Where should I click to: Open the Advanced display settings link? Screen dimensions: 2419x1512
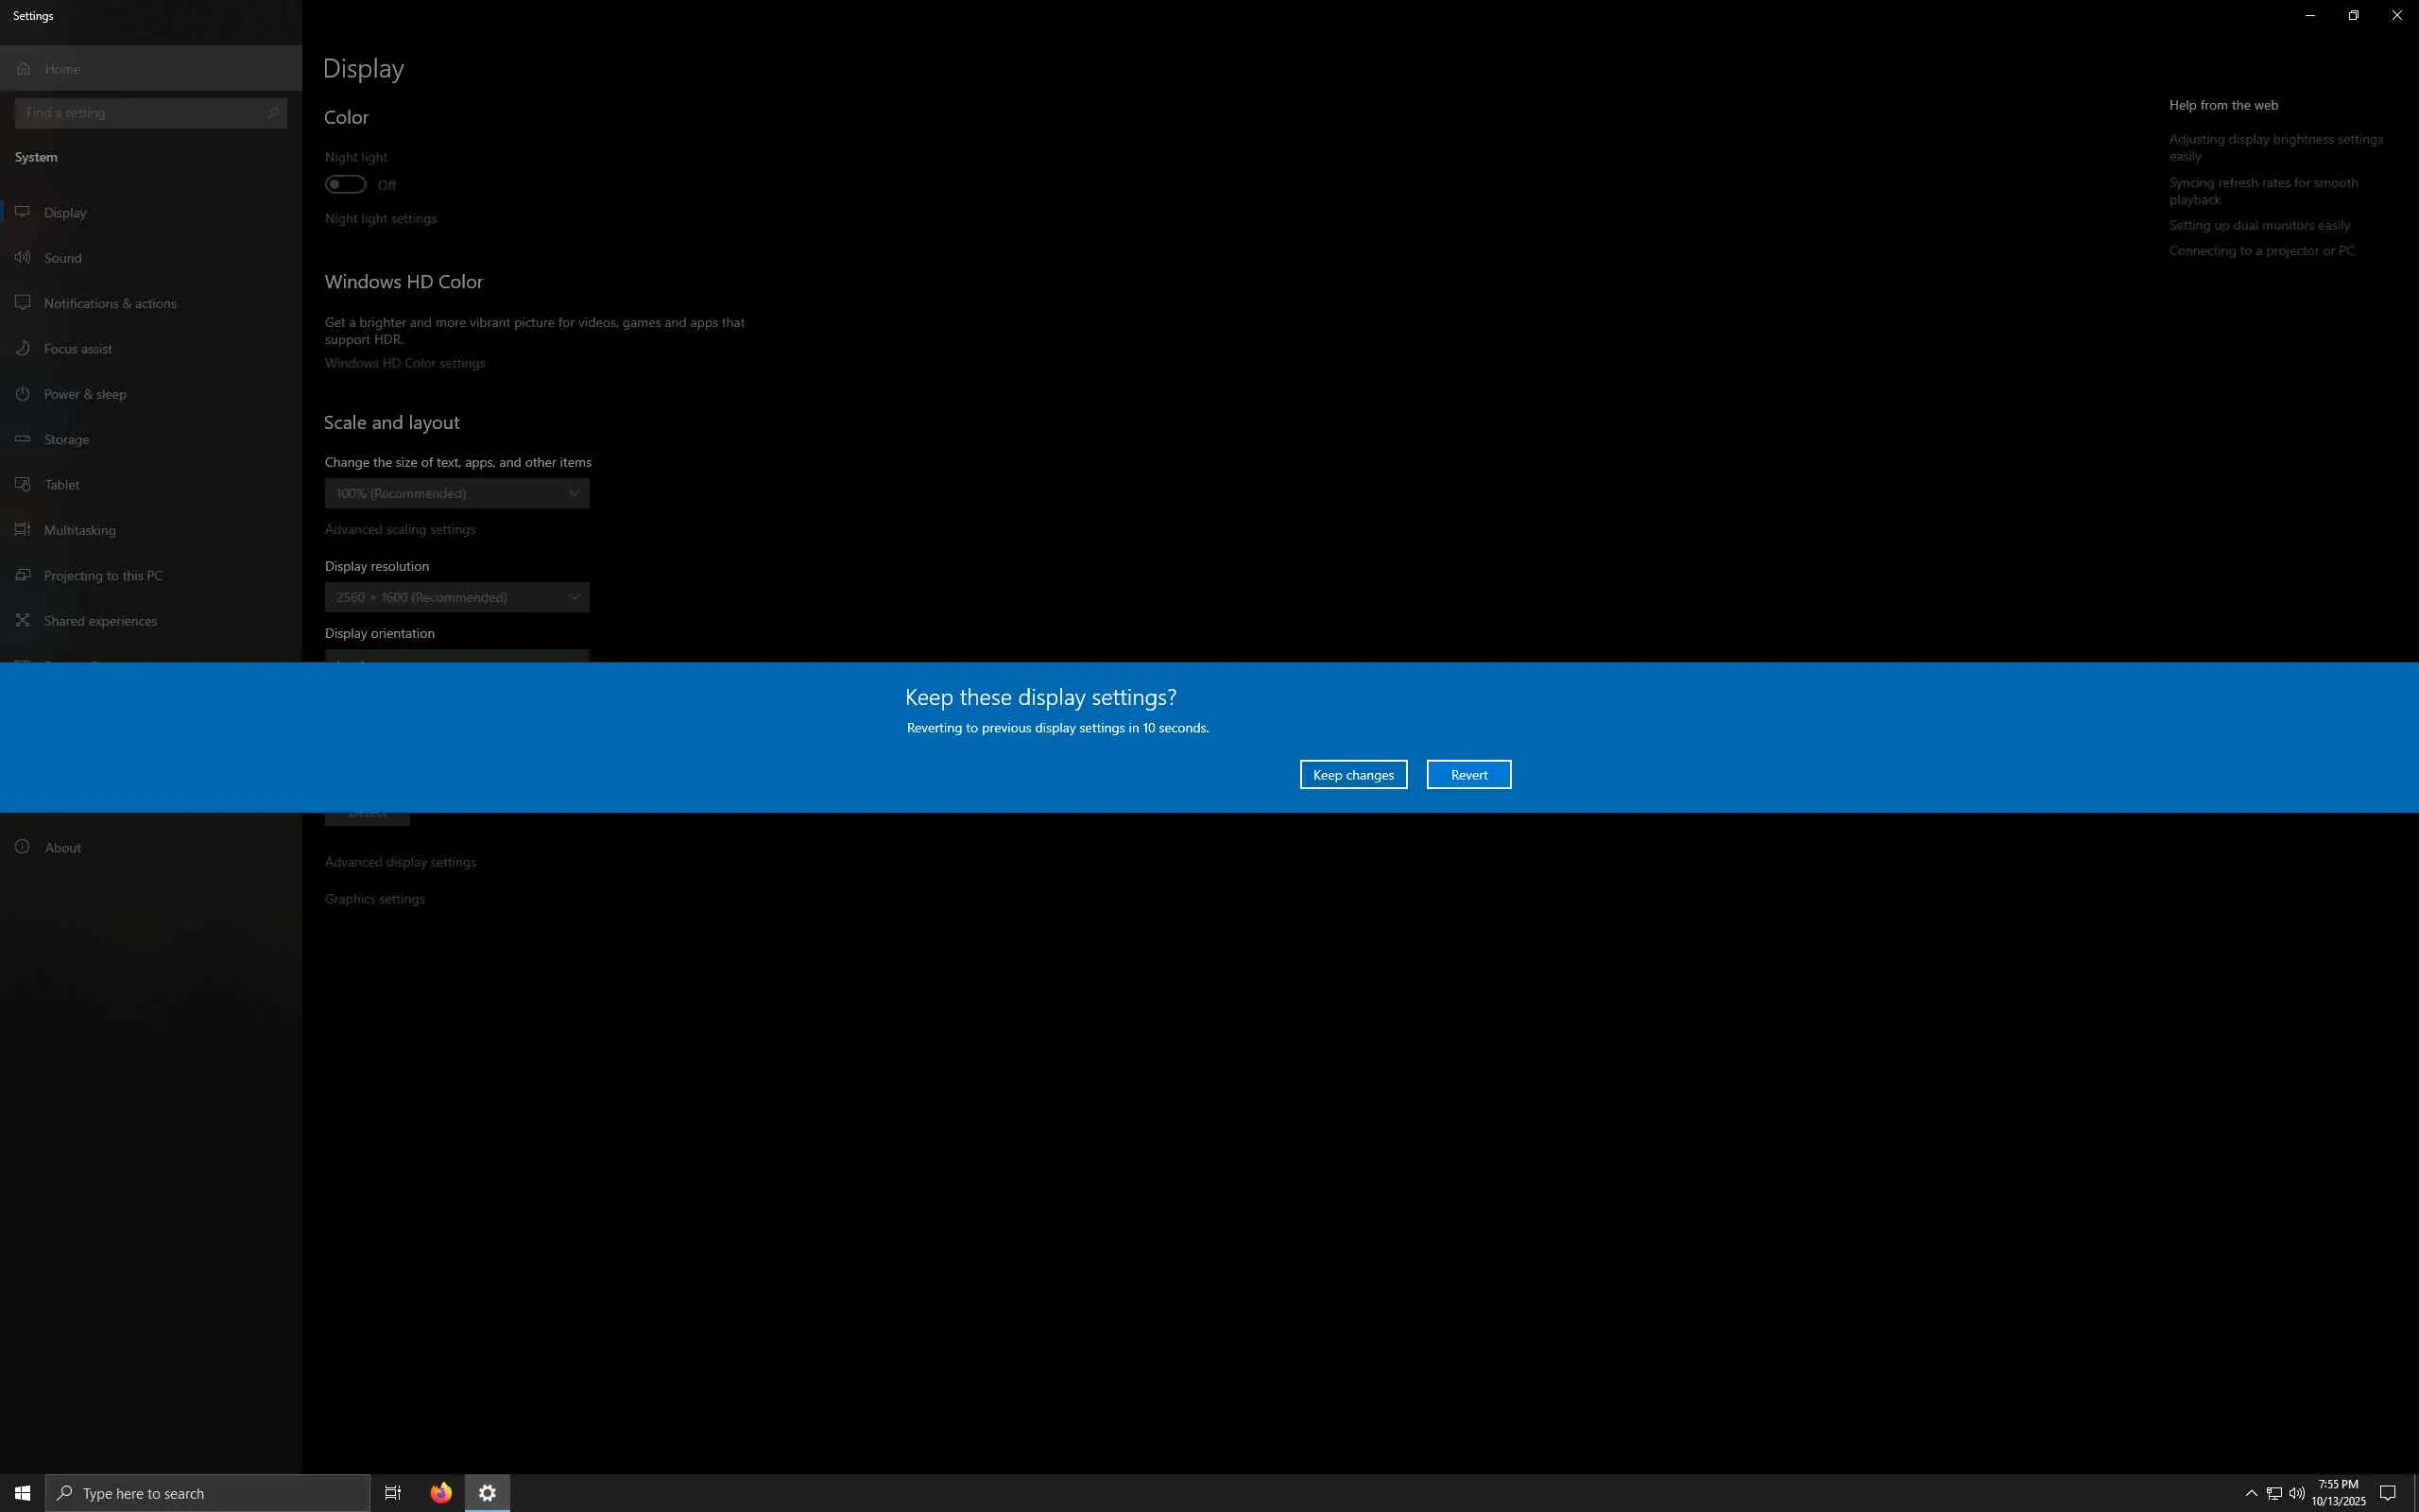click(x=400, y=862)
